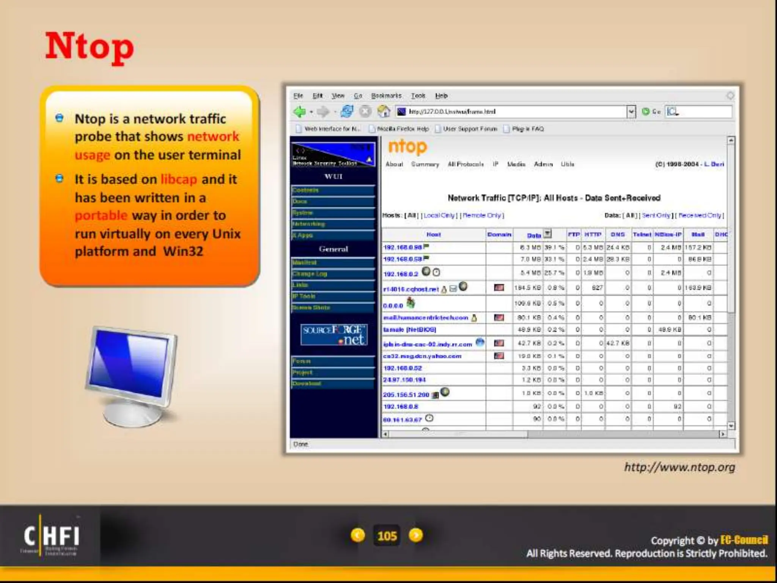Click the ntop Summary tab
Screen dimensions: 777x583
(x=425, y=164)
